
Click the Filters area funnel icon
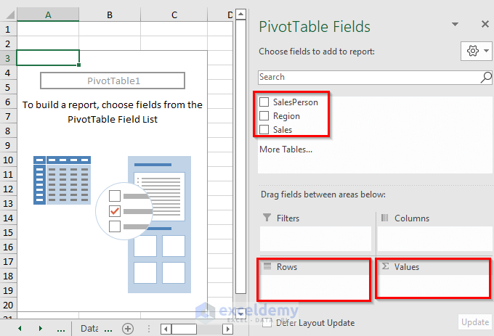click(x=267, y=218)
